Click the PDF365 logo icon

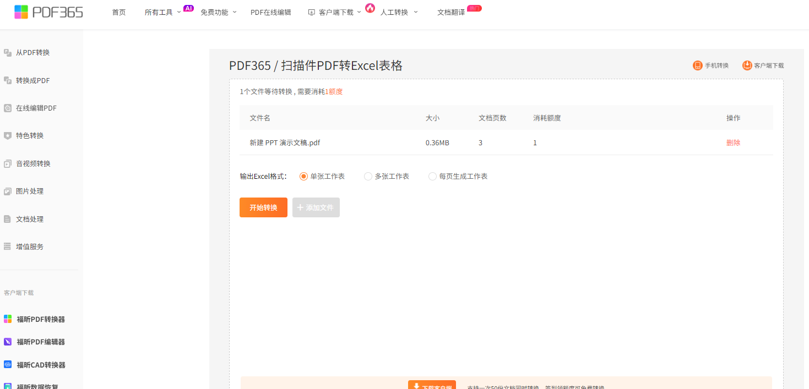click(x=21, y=12)
